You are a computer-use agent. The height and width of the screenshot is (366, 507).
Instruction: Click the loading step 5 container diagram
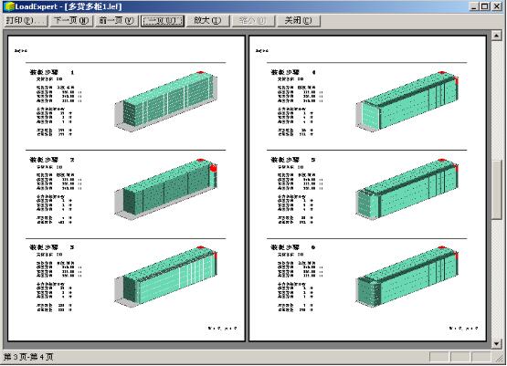(407, 189)
